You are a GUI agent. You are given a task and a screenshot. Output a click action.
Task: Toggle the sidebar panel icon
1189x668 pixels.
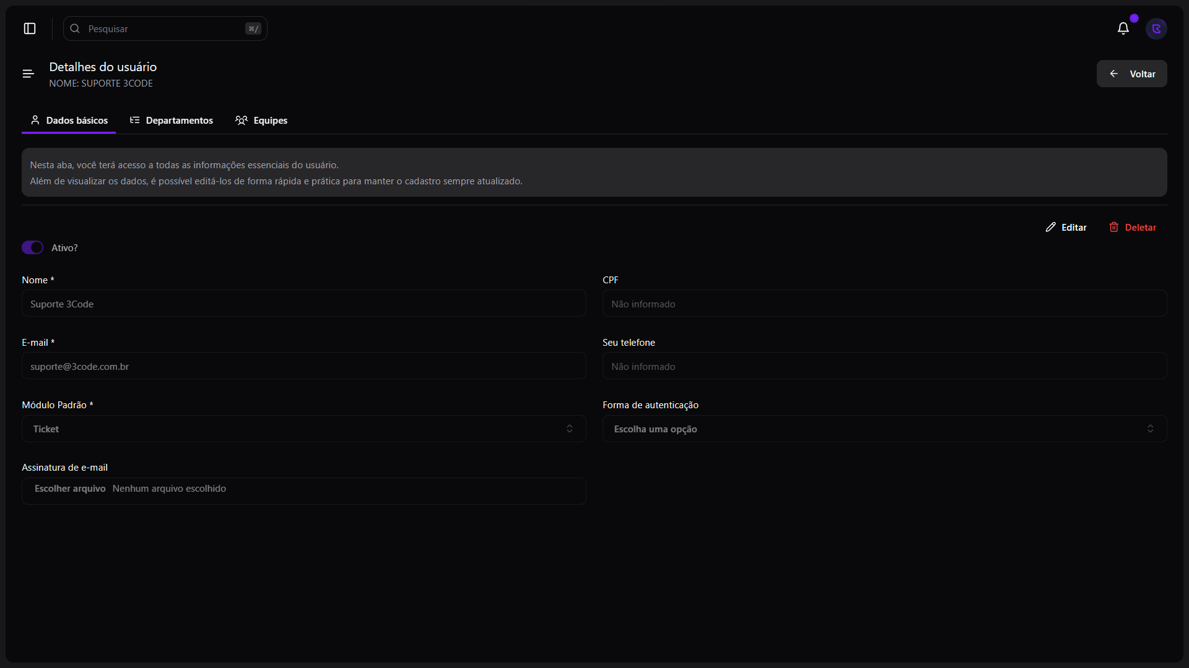click(x=30, y=28)
